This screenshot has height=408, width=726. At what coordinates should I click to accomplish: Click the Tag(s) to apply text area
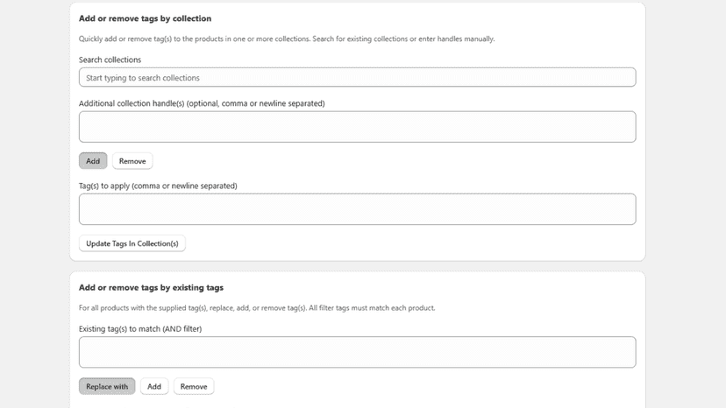click(x=357, y=209)
